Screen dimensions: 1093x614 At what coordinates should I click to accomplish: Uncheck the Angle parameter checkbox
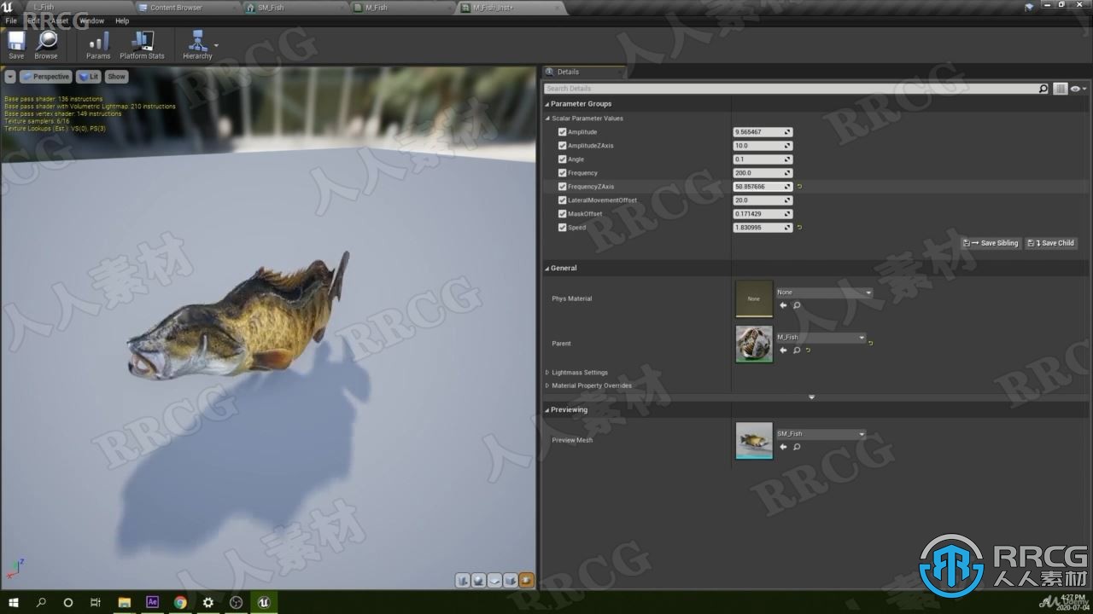pos(562,159)
